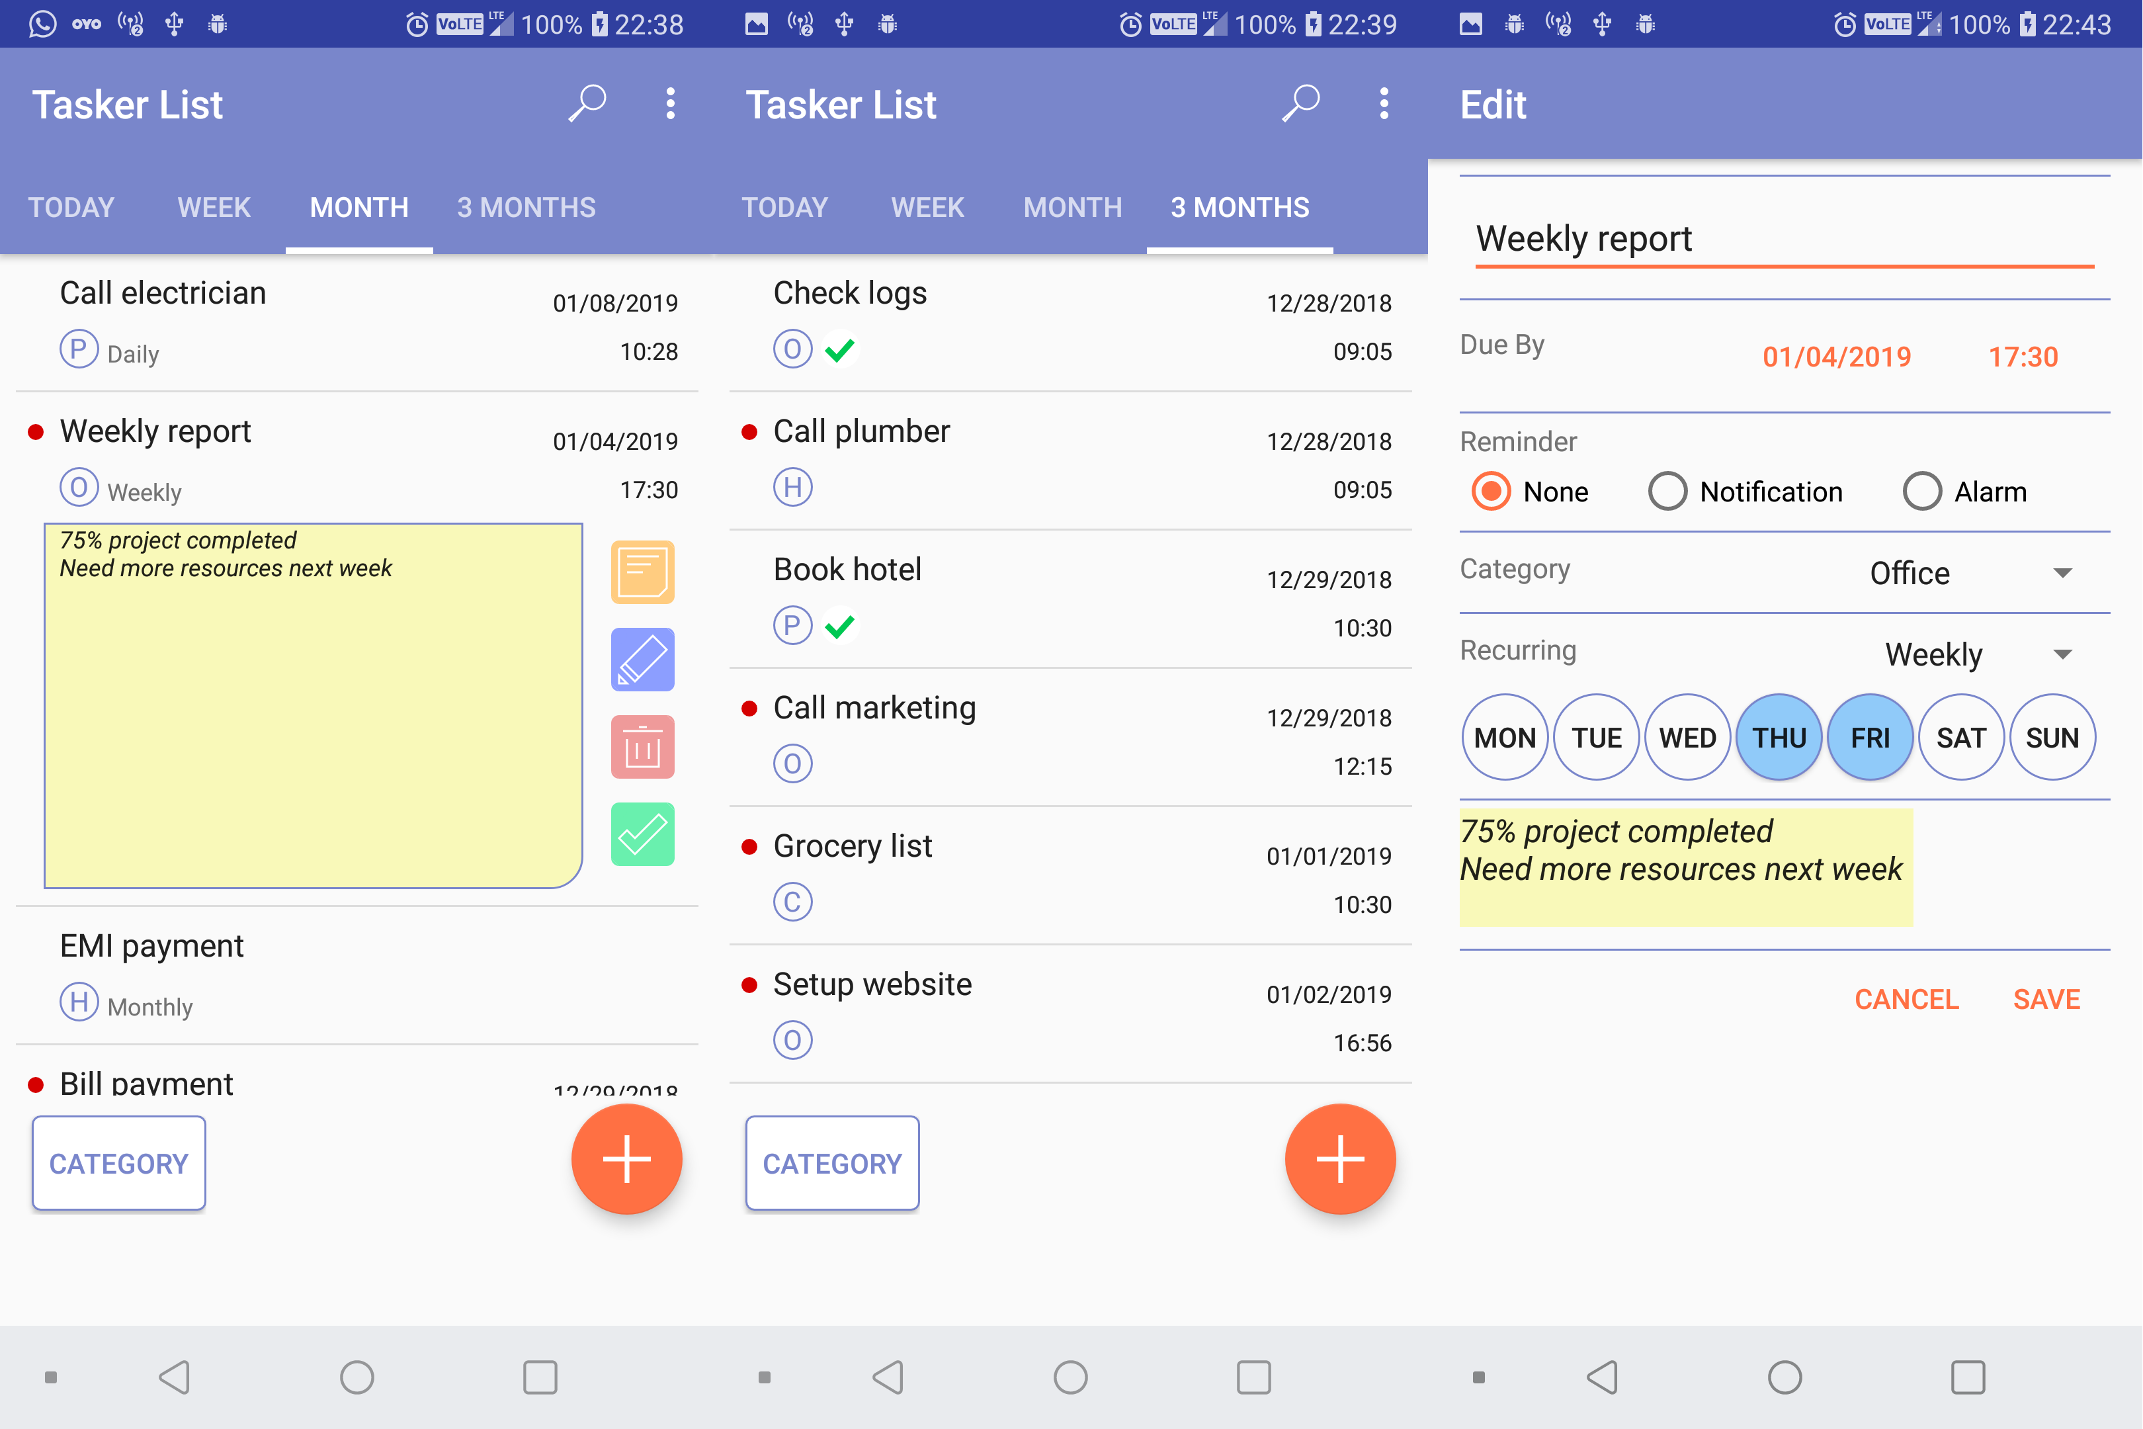Switch to WEEK tab on middle screen

click(x=927, y=208)
